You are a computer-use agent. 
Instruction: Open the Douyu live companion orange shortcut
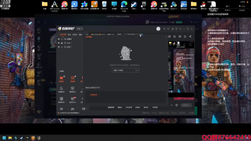point(94,5)
